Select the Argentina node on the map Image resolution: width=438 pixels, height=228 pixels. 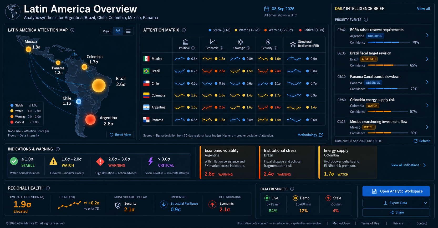point(90,119)
